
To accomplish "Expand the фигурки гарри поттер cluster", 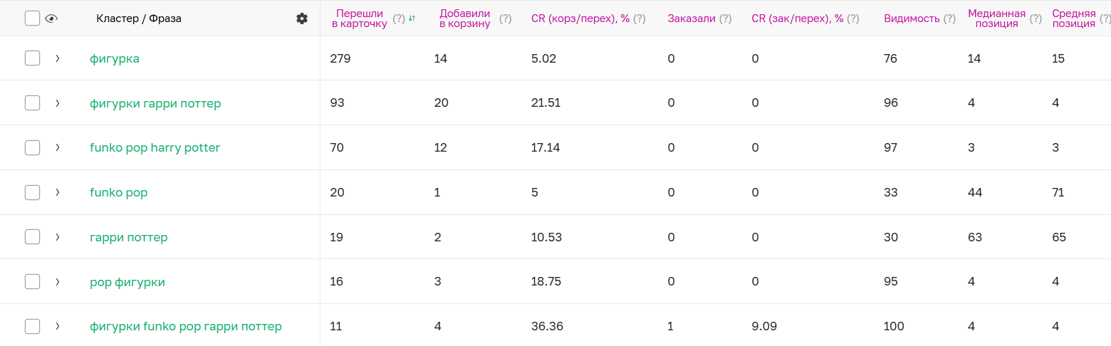I will tap(58, 103).
